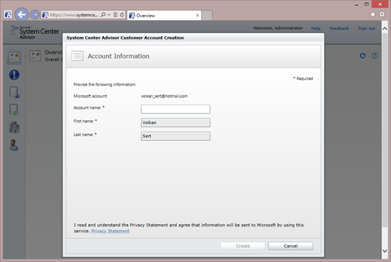Open the server configuration sidebar icon
The image size is (391, 262).
[x=14, y=92]
